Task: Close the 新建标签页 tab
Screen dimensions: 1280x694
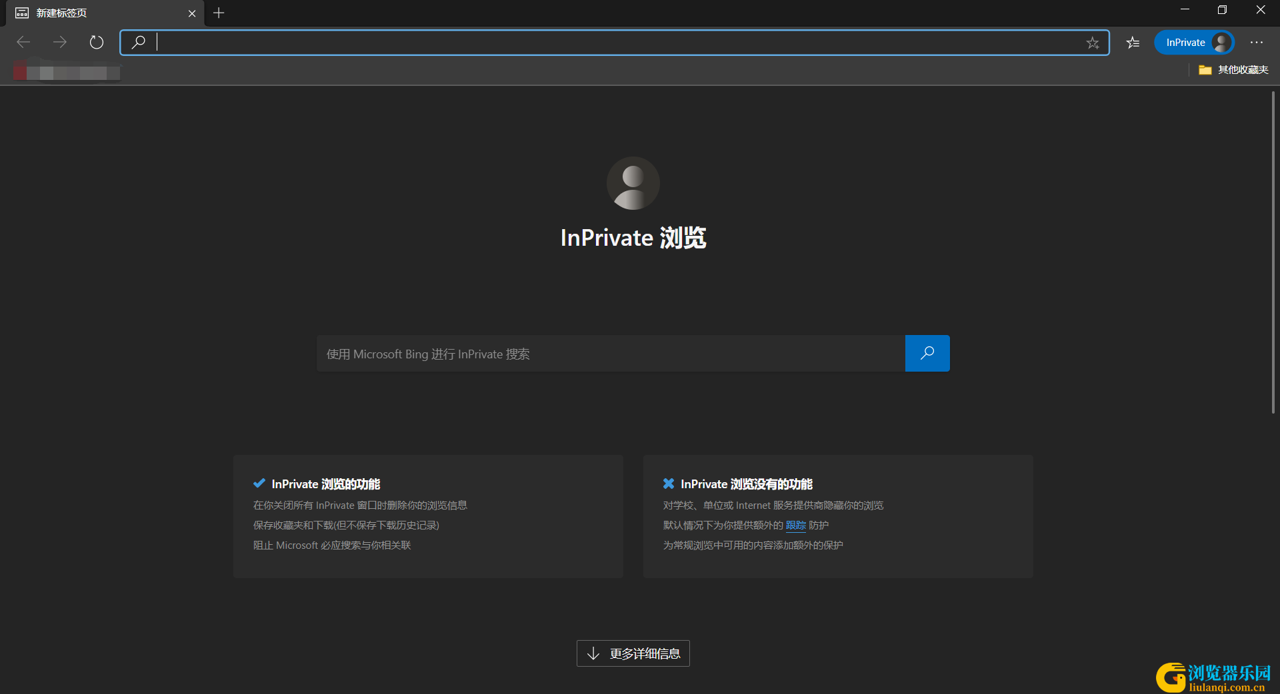Action: (192, 13)
